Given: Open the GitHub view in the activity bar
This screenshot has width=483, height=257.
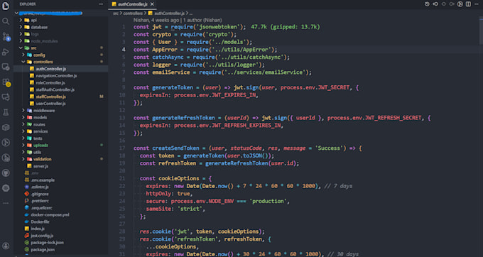Looking at the screenshot, I should click(x=6, y=173).
